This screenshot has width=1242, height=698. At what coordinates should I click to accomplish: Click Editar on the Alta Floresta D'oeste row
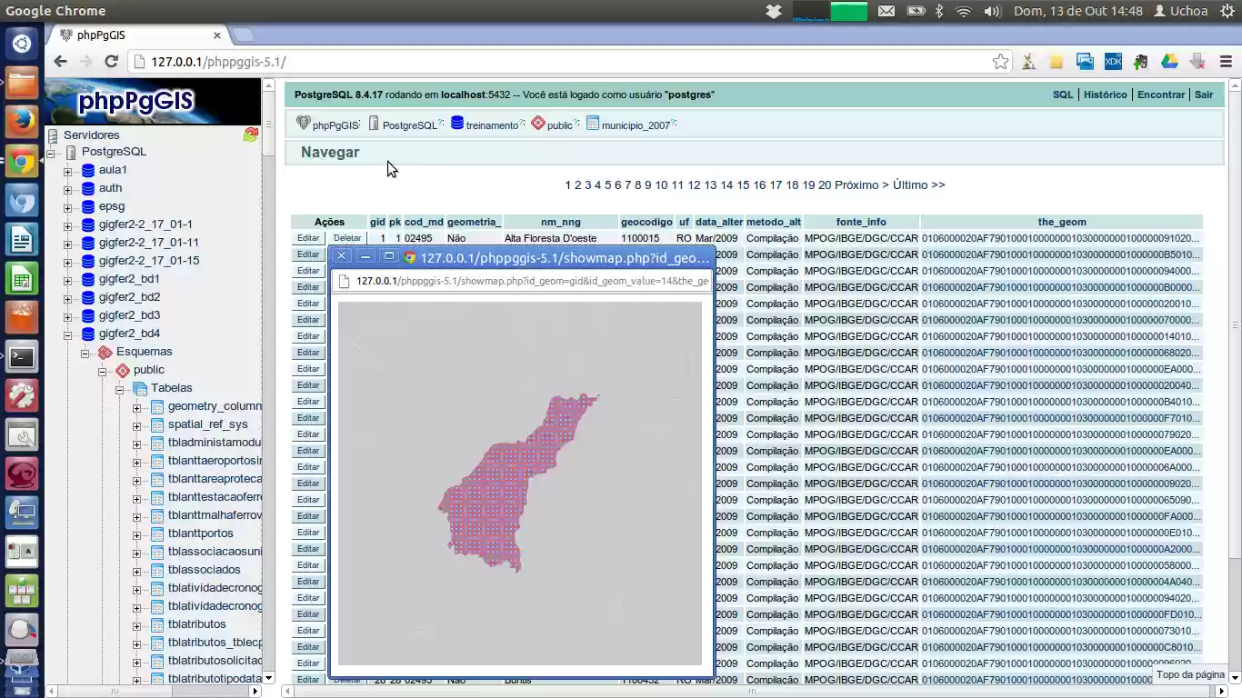click(307, 238)
